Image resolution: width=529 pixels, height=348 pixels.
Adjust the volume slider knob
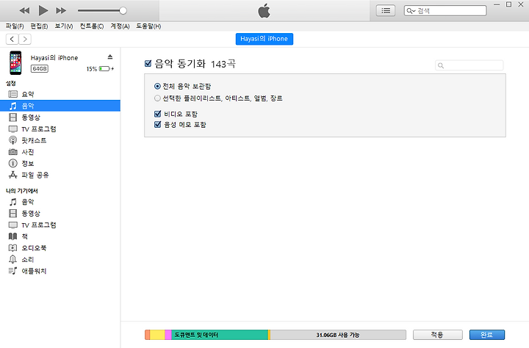123,11
